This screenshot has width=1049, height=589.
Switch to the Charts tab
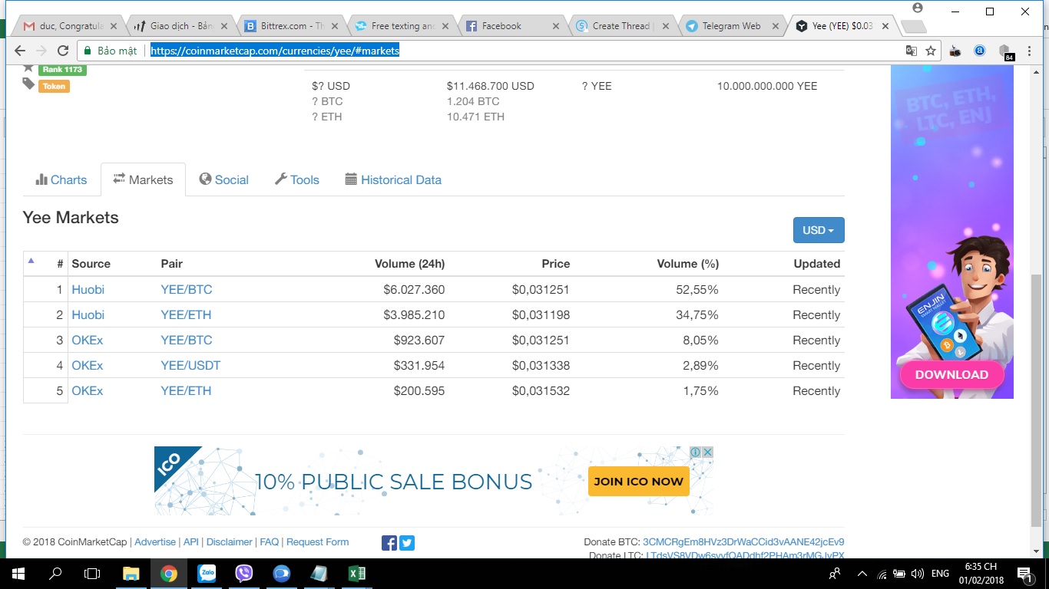[x=61, y=179]
